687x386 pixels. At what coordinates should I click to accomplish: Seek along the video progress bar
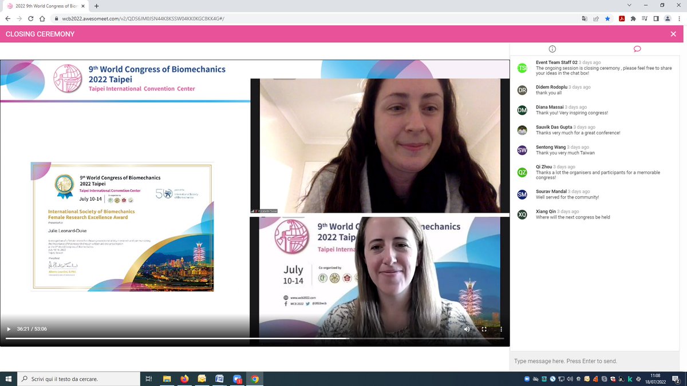255,338
